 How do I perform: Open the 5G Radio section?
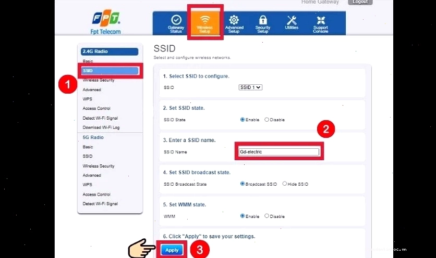(93, 137)
